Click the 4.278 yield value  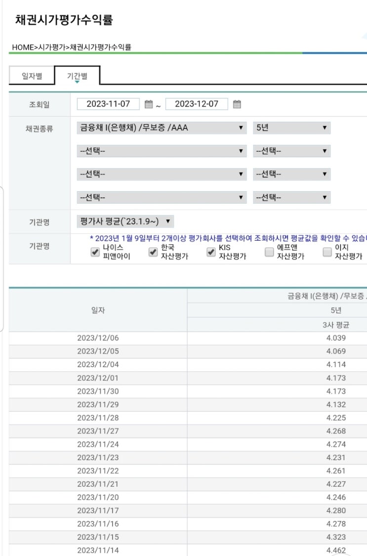pyautogui.click(x=336, y=524)
